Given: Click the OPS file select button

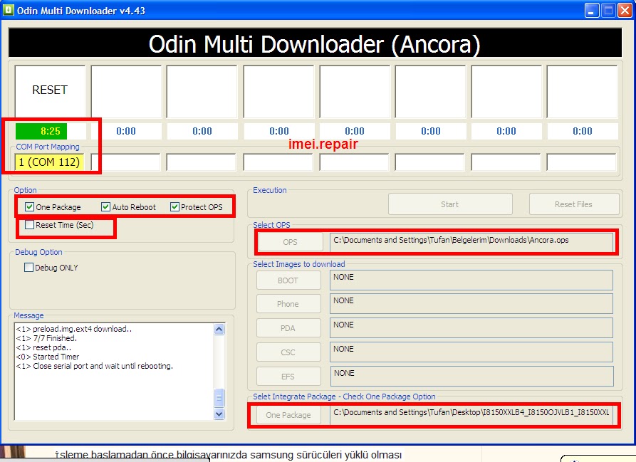Looking at the screenshot, I should pos(291,242).
